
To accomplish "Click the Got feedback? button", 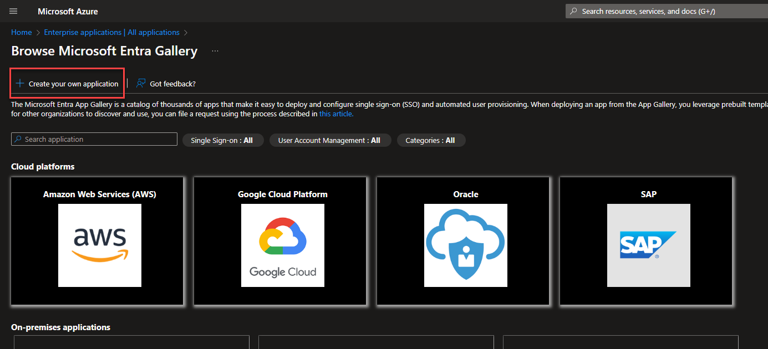I will [172, 84].
